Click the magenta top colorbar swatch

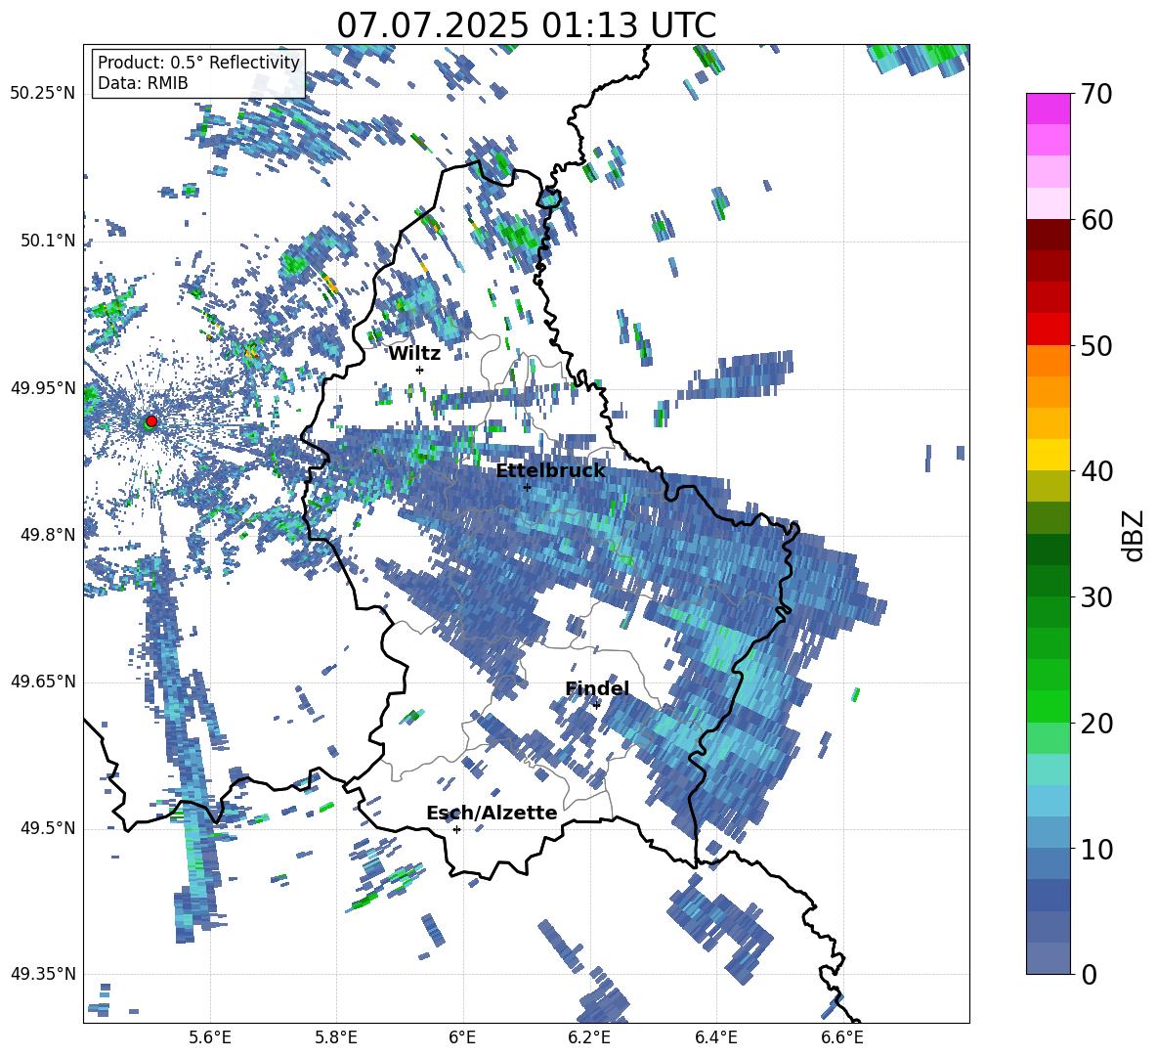(x=1048, y=109)
